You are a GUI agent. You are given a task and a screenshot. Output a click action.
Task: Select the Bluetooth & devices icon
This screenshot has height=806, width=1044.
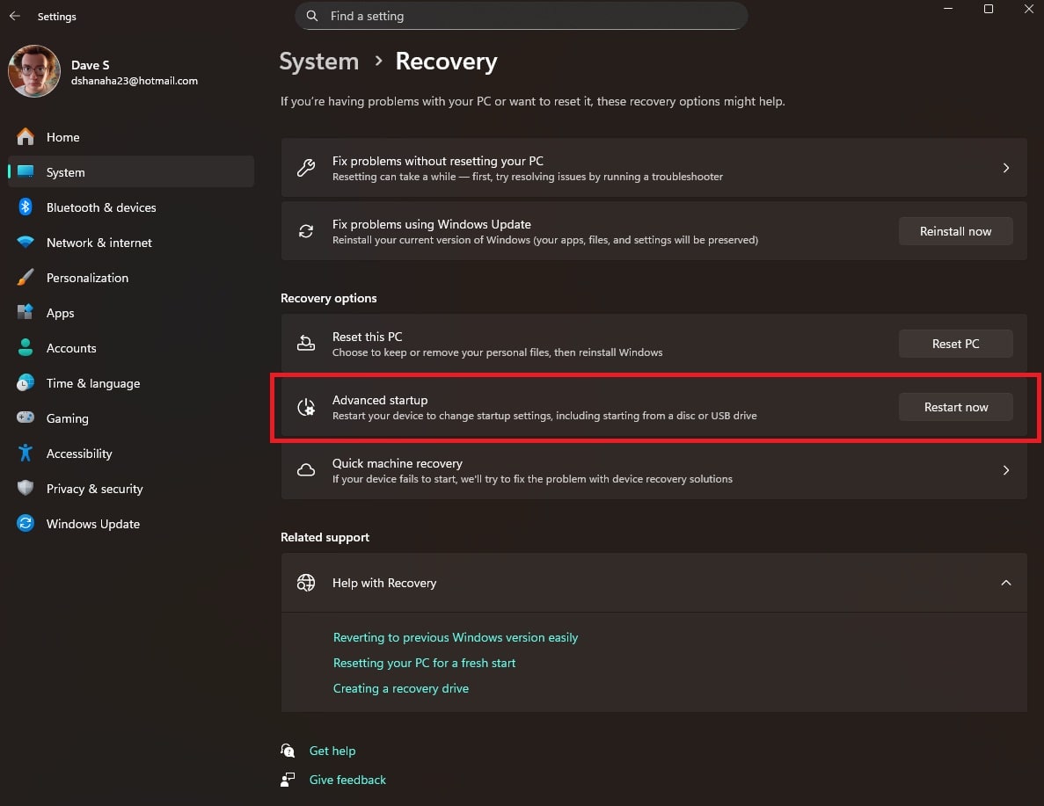coord(25,207)
